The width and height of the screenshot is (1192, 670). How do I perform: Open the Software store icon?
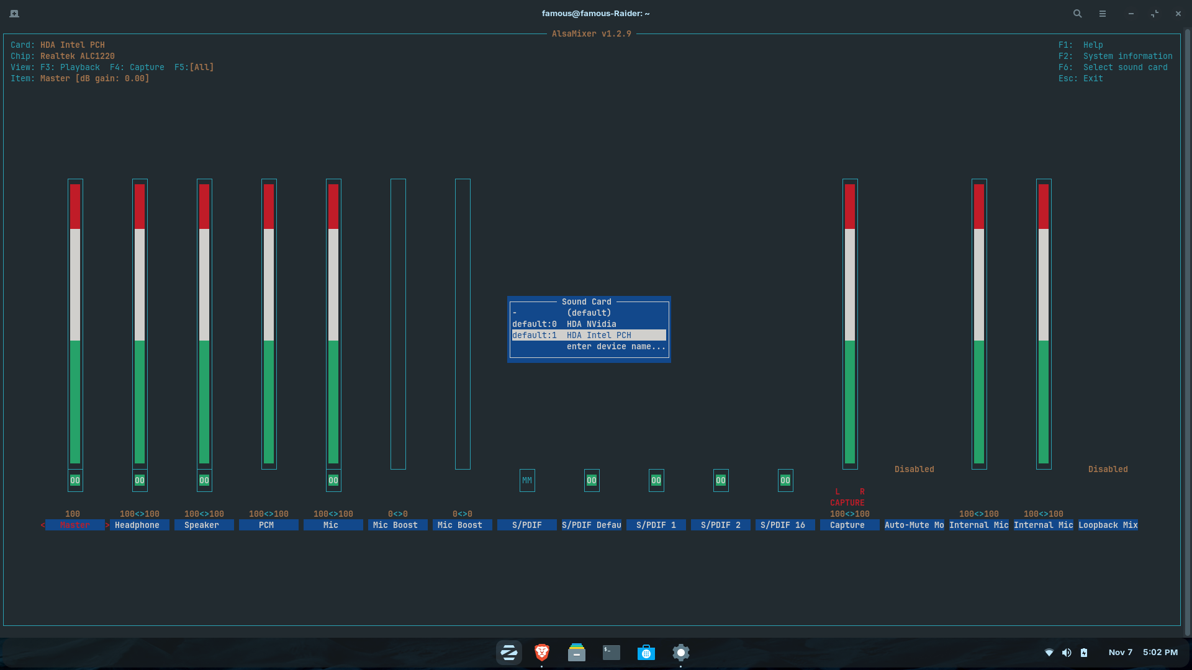tap(646, 653)
